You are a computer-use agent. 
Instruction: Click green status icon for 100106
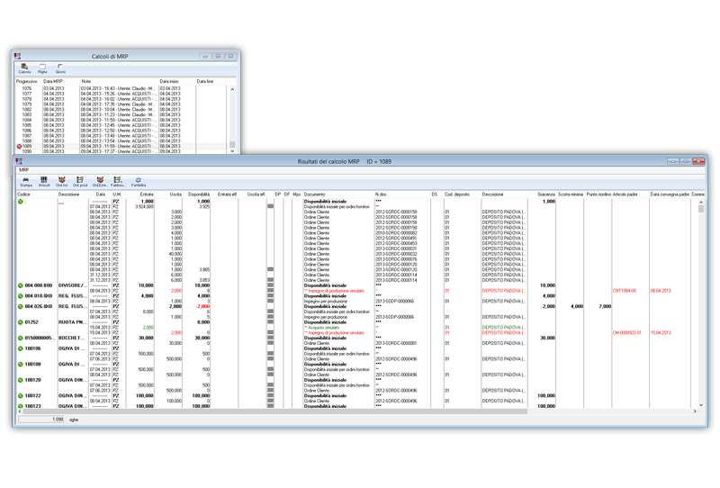point(20,348)
